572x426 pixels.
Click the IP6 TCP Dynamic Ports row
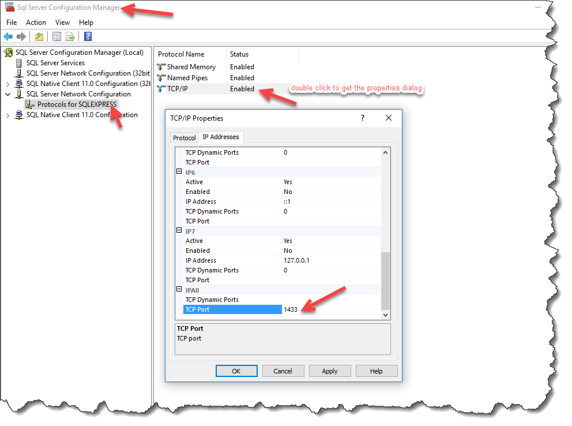(282, 211)
